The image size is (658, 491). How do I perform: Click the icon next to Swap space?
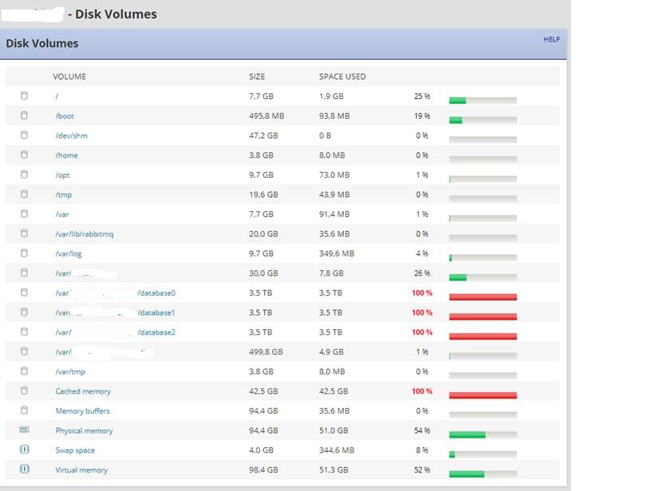coord(25,450)
